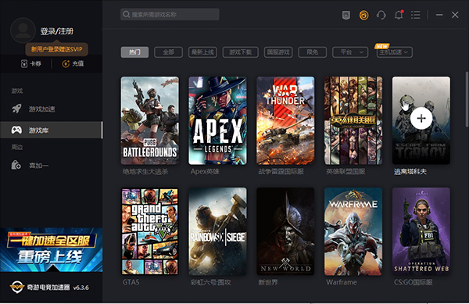This screenshot has height=304, width=469.
Task: Focus the game name search field
Action: 170,14
